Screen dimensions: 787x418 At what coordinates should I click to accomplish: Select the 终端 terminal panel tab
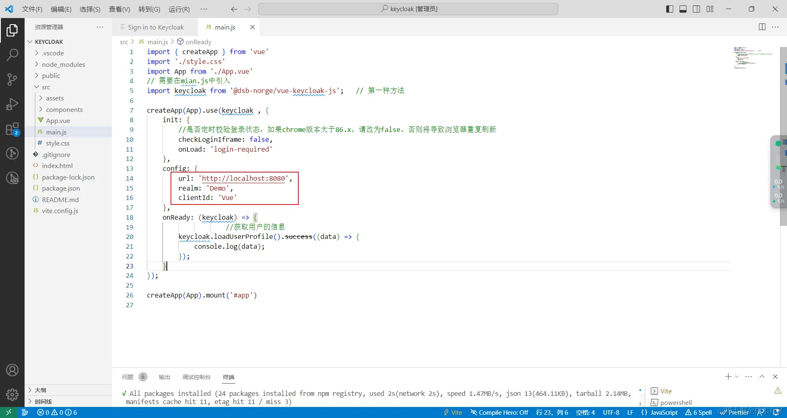pos(228,377)
